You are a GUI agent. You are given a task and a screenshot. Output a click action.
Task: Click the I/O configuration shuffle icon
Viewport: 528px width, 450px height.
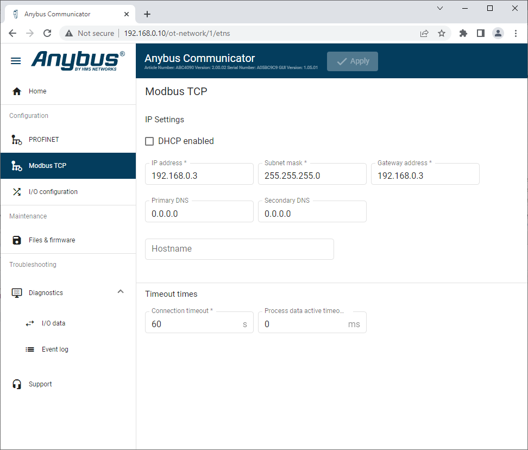(17, 192)
